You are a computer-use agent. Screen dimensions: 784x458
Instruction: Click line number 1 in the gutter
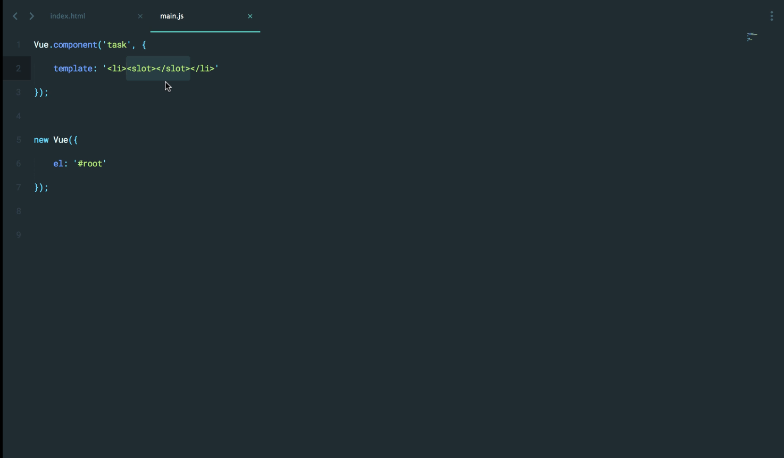tap(18, 45)
